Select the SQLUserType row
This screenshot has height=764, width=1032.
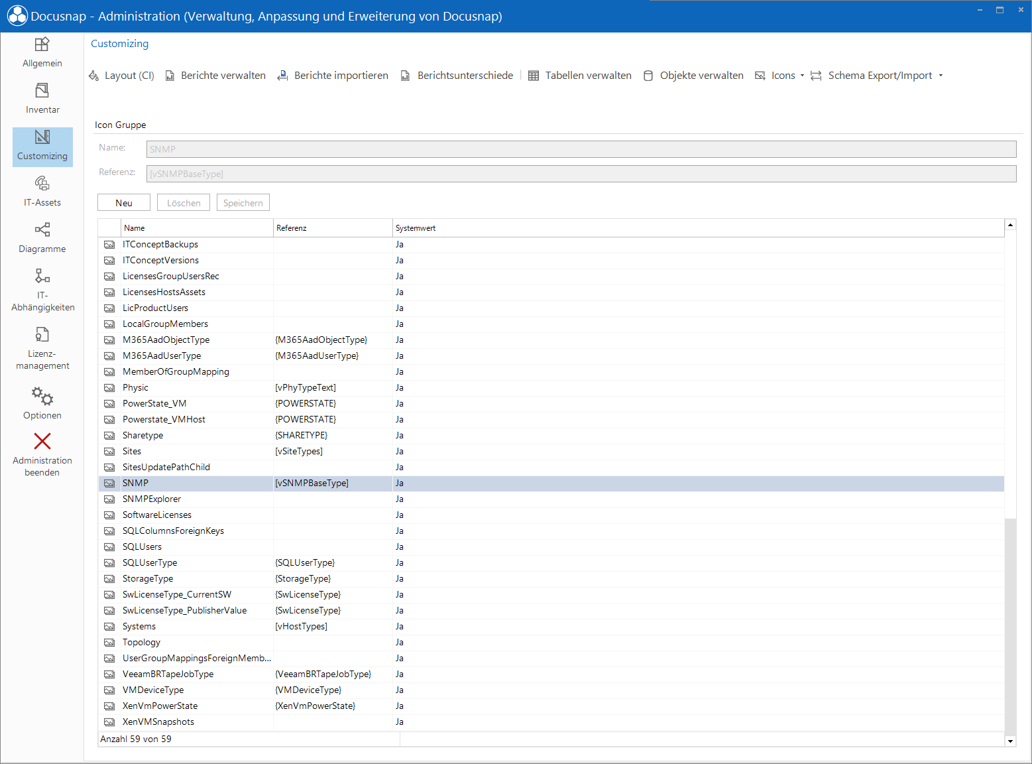click(551, 563)
